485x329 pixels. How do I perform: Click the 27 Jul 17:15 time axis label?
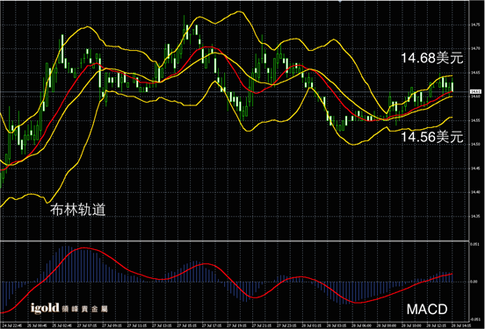(212, 325)
